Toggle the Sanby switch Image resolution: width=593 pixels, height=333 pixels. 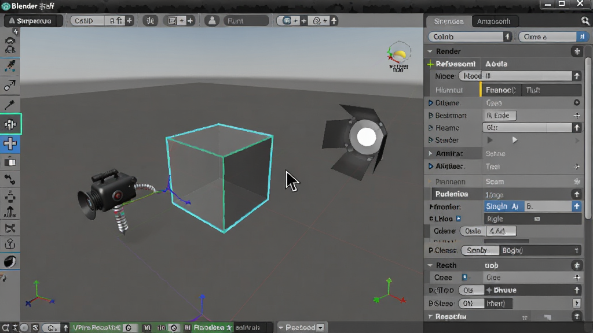point(480,250)
